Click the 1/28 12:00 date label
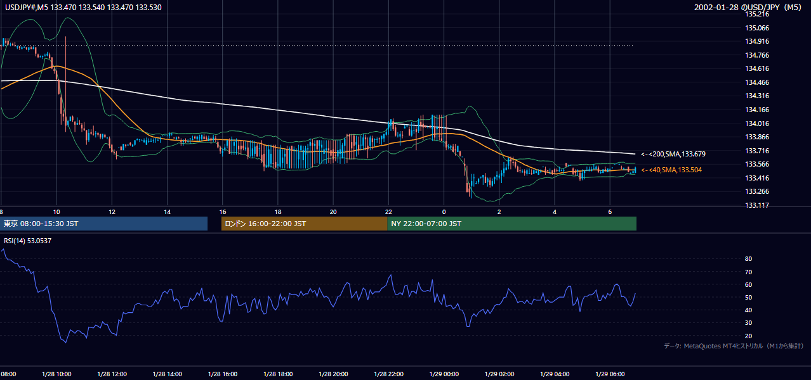The width and height of the screenshot is (811, 380). pos(112,374)
